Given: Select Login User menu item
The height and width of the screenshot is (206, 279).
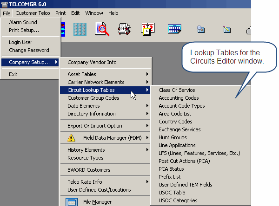Looking at the screenshot, I should tap(30, 42).
